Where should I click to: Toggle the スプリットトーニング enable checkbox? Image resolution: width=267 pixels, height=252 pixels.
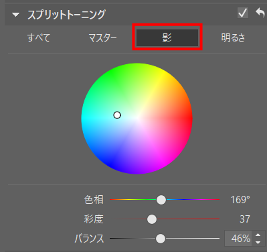point(243,13)
